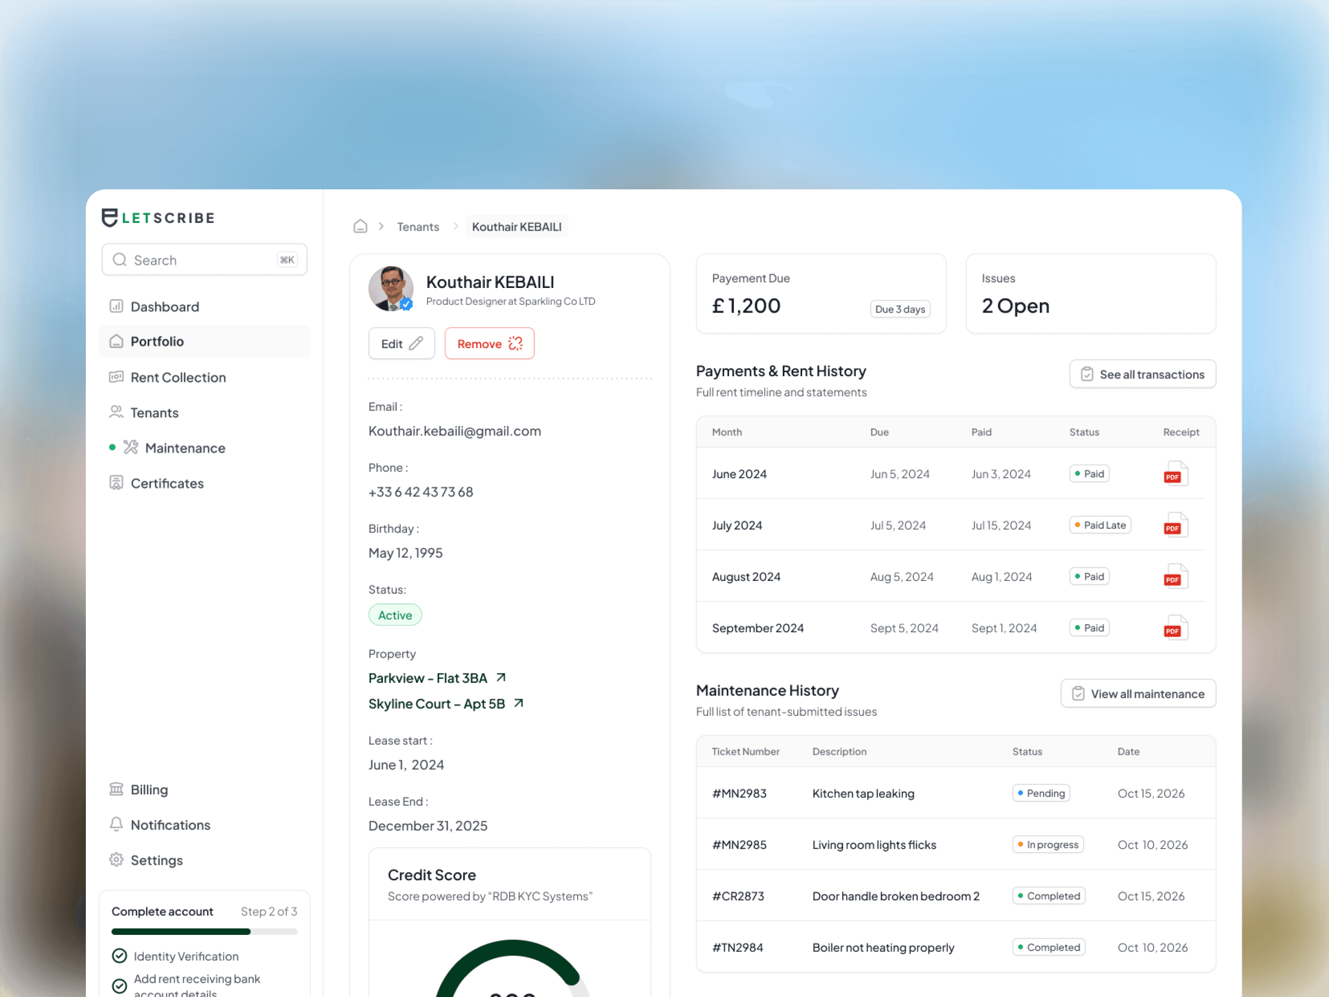See all transactions

(1143, 374)
